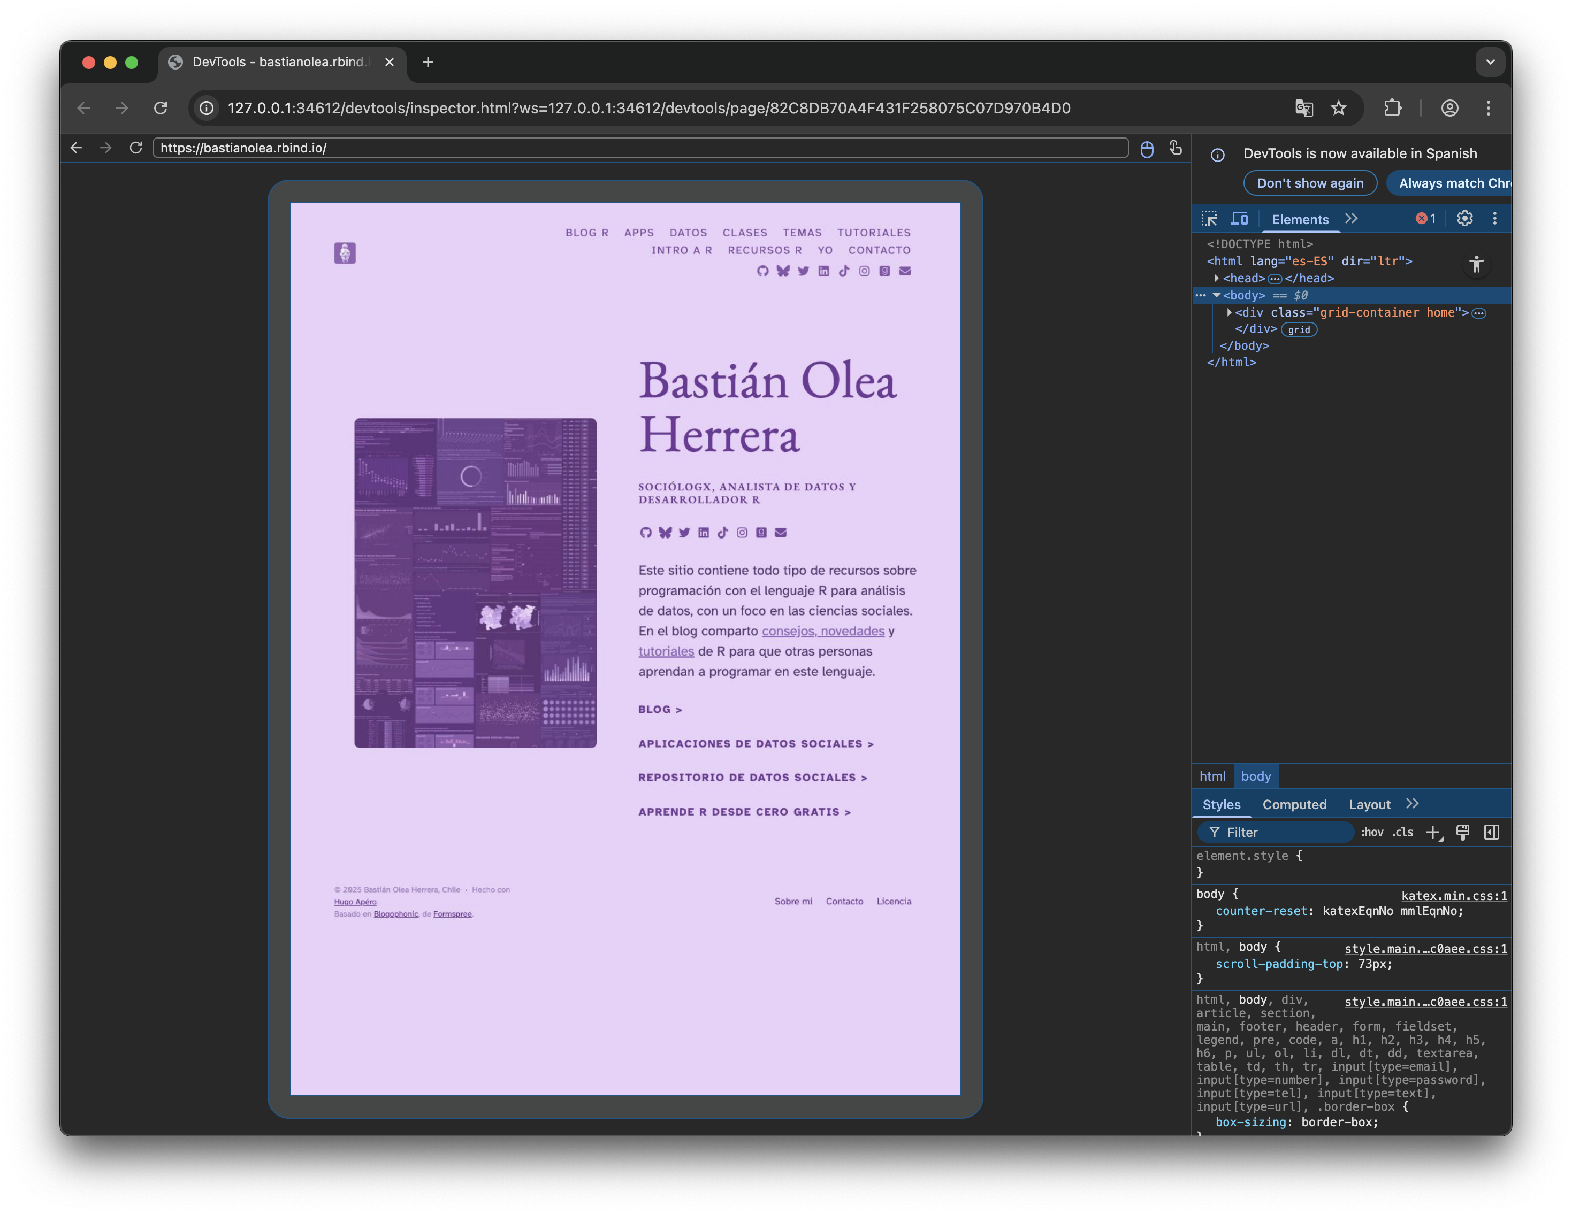
Task: Reload the screencast page
Action: (x=135, y=148)
